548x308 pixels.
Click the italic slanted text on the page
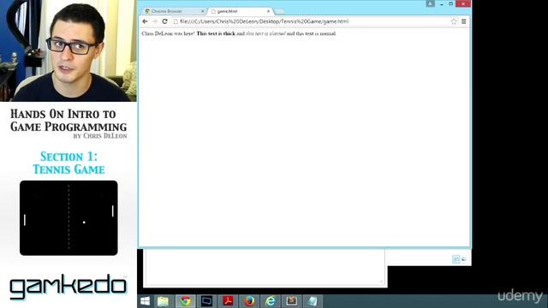coord(265,33)
